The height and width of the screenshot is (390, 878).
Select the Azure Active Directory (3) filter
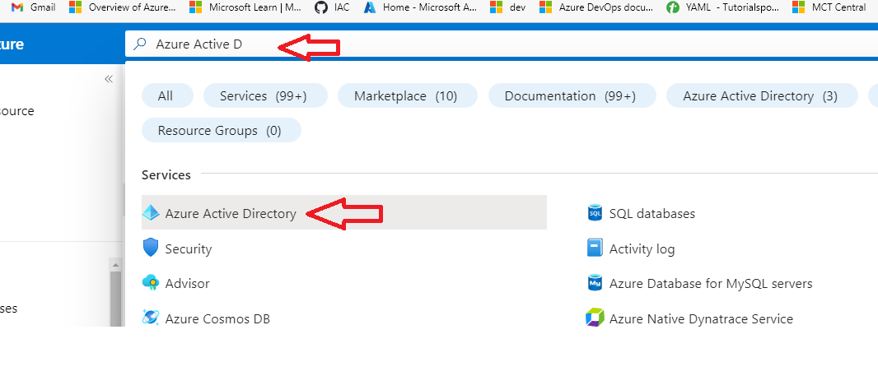[x=762, y=95]
